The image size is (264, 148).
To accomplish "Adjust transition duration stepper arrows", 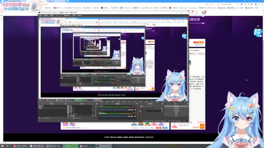I will pyautogui.click(x=162, y=111).
